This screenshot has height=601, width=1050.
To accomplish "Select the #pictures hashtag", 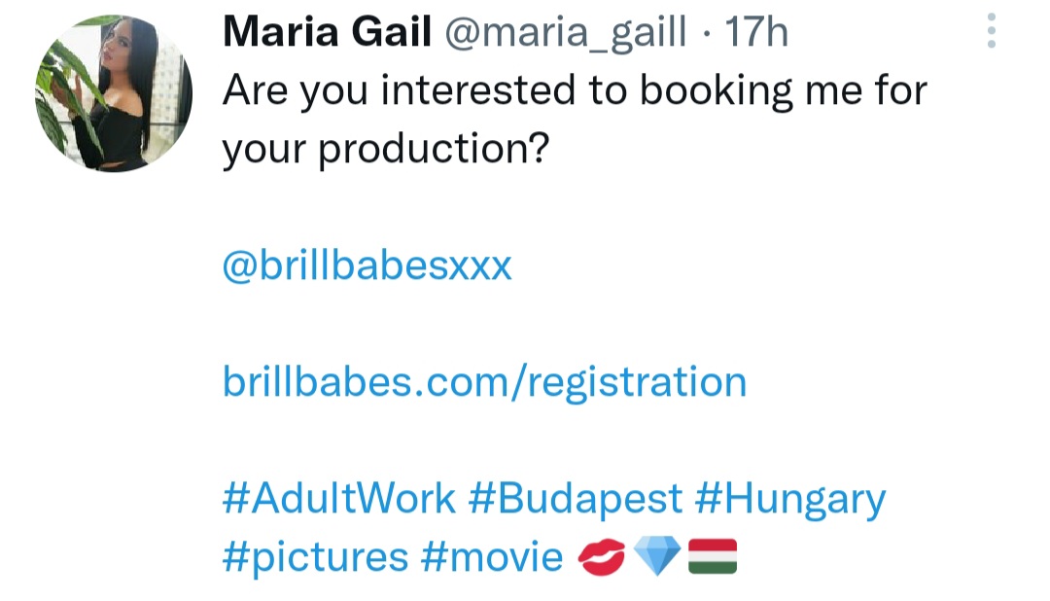I will pos(315,557).
